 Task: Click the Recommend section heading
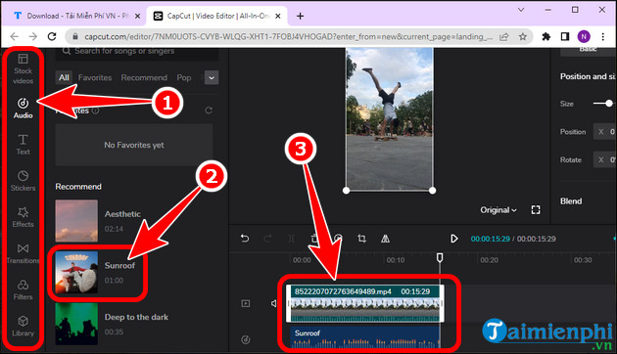78,187
